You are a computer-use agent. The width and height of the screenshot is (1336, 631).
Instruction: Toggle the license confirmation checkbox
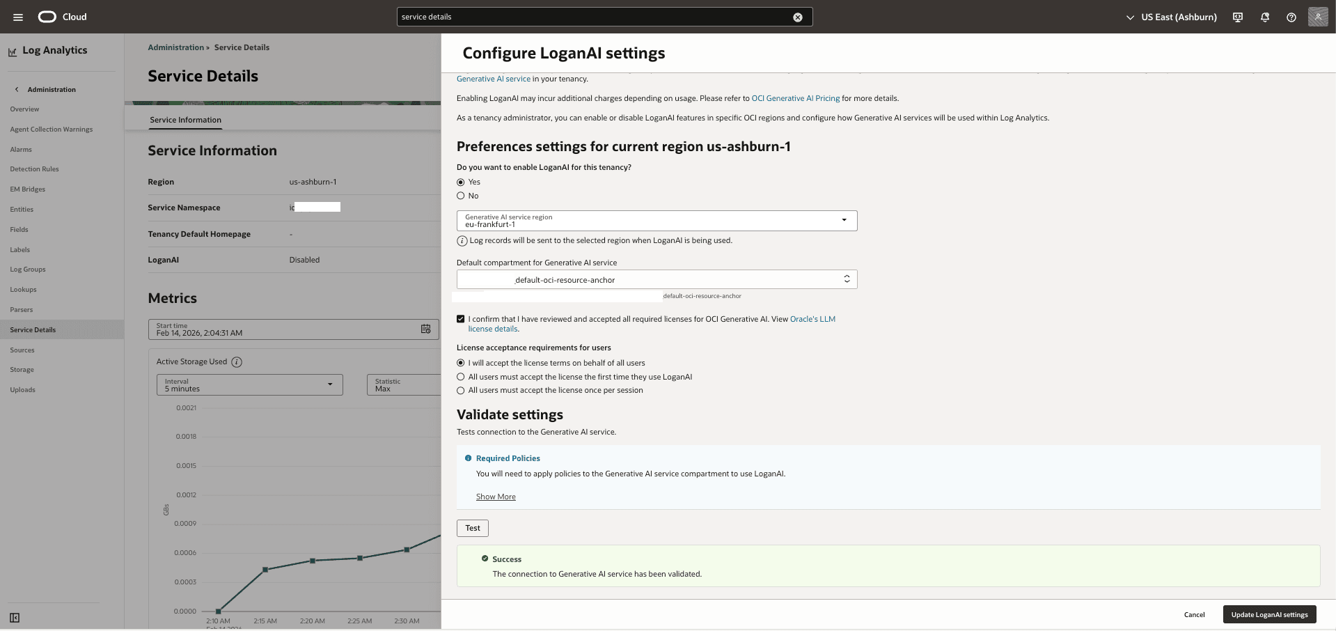[460, 319]
